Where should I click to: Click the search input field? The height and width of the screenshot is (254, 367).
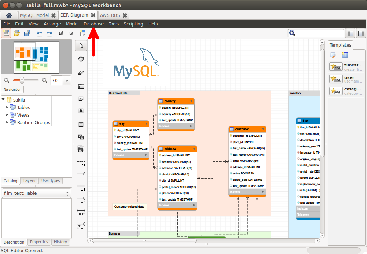[316, 33]
